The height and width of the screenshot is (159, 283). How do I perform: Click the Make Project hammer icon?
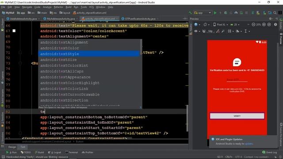tap(190, 13)
